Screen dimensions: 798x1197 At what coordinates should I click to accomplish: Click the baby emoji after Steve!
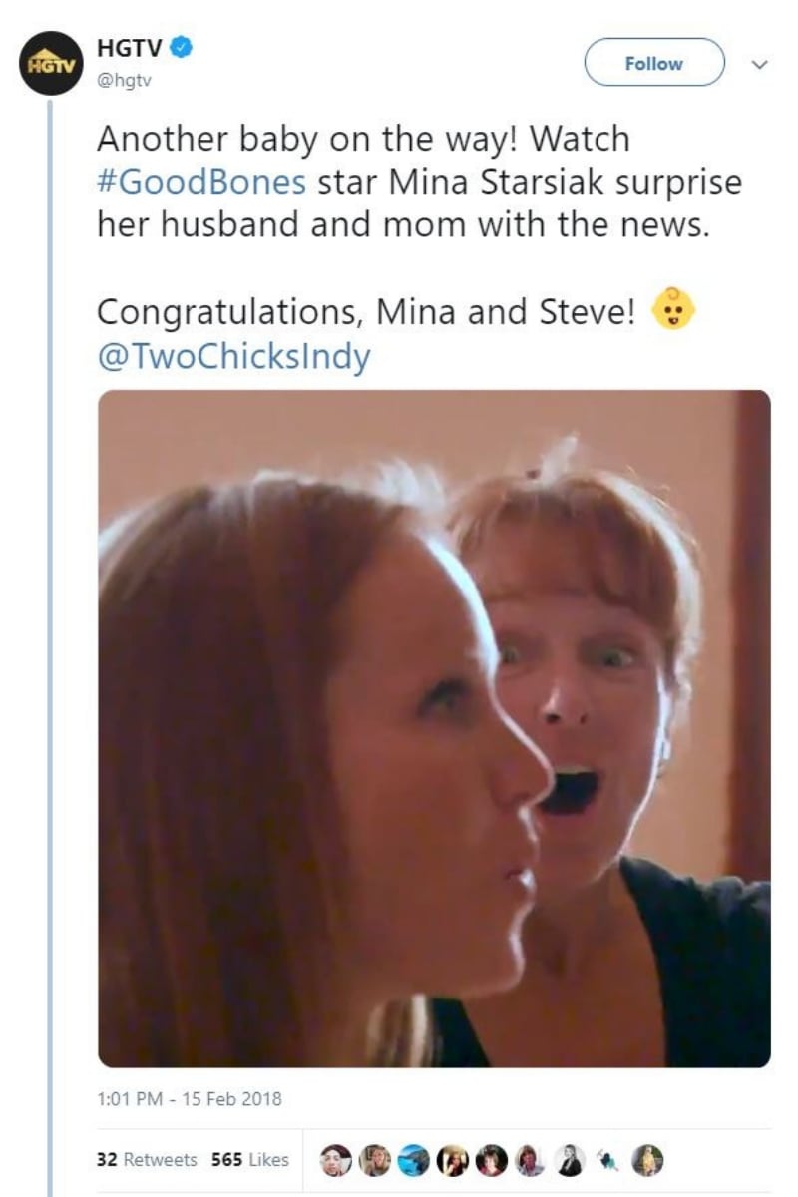[672, 311]
